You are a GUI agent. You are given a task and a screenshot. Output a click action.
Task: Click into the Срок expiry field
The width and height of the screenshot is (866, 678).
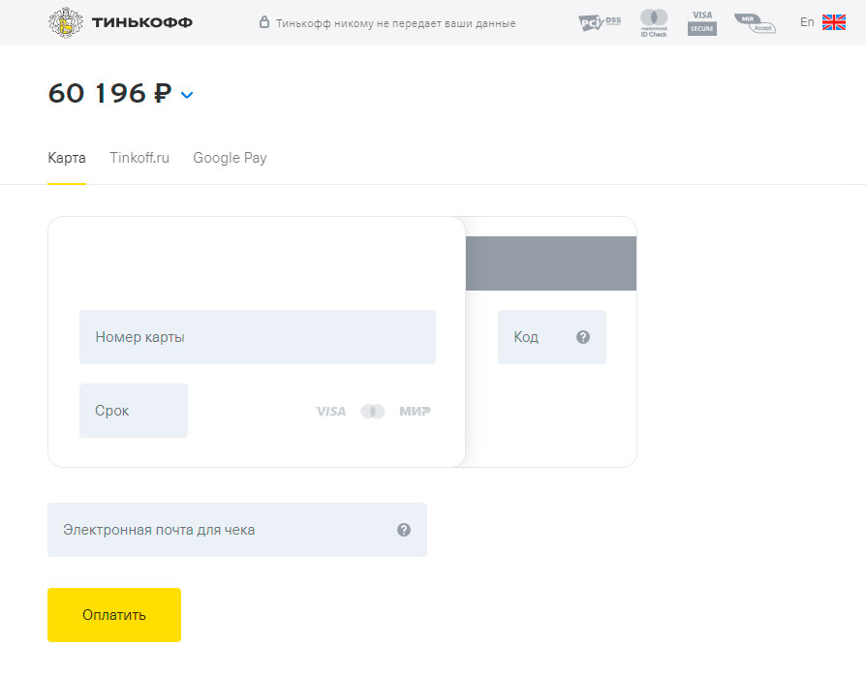(x=134, y=411)
